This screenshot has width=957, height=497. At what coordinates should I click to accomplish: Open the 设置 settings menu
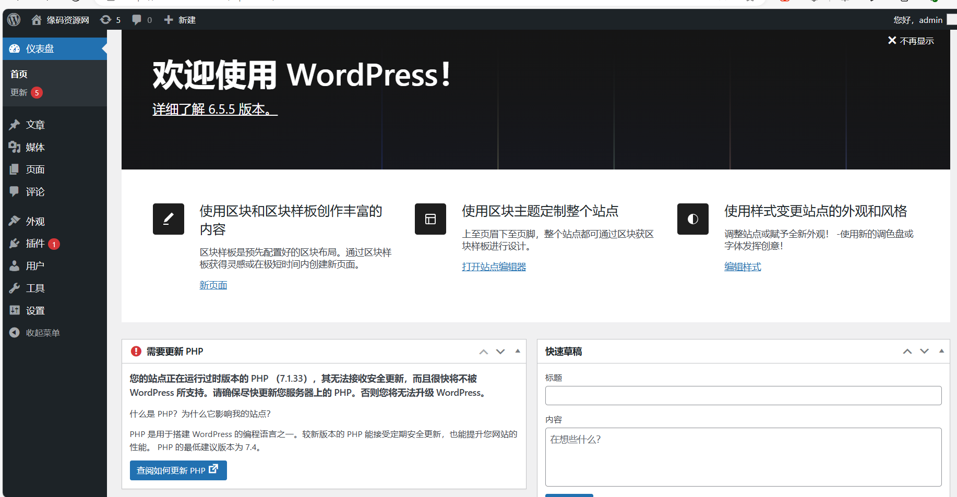point(55,311)
